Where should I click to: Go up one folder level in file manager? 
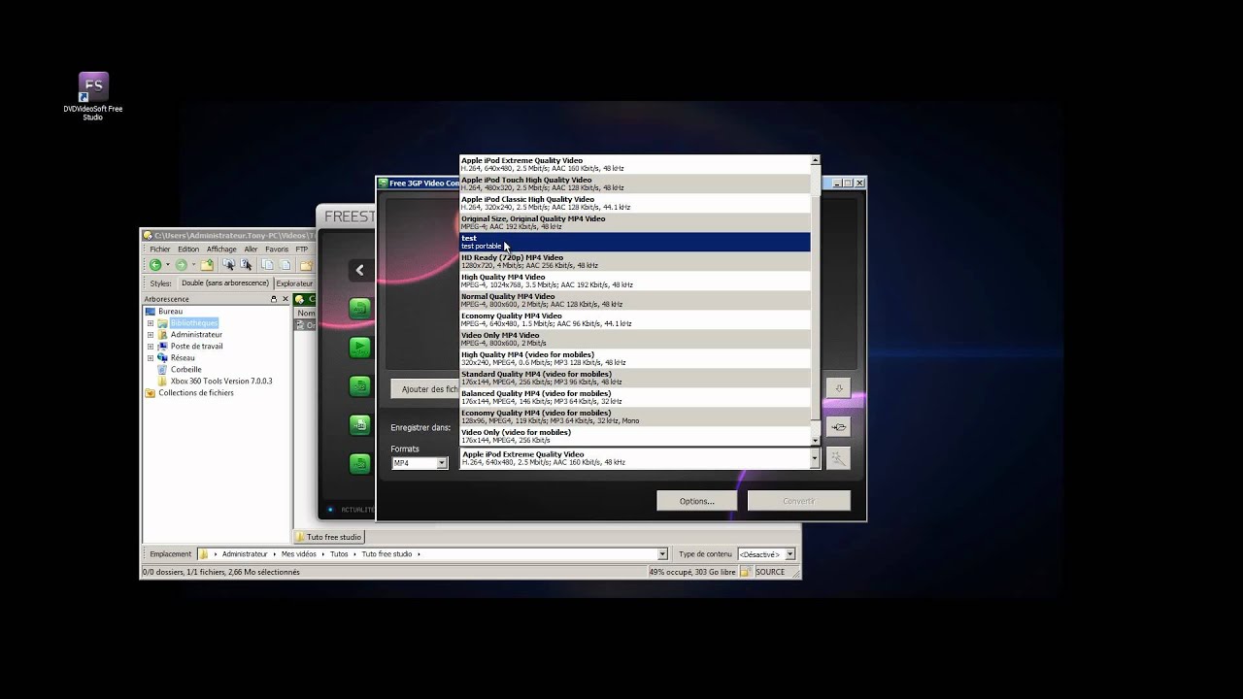207,265
